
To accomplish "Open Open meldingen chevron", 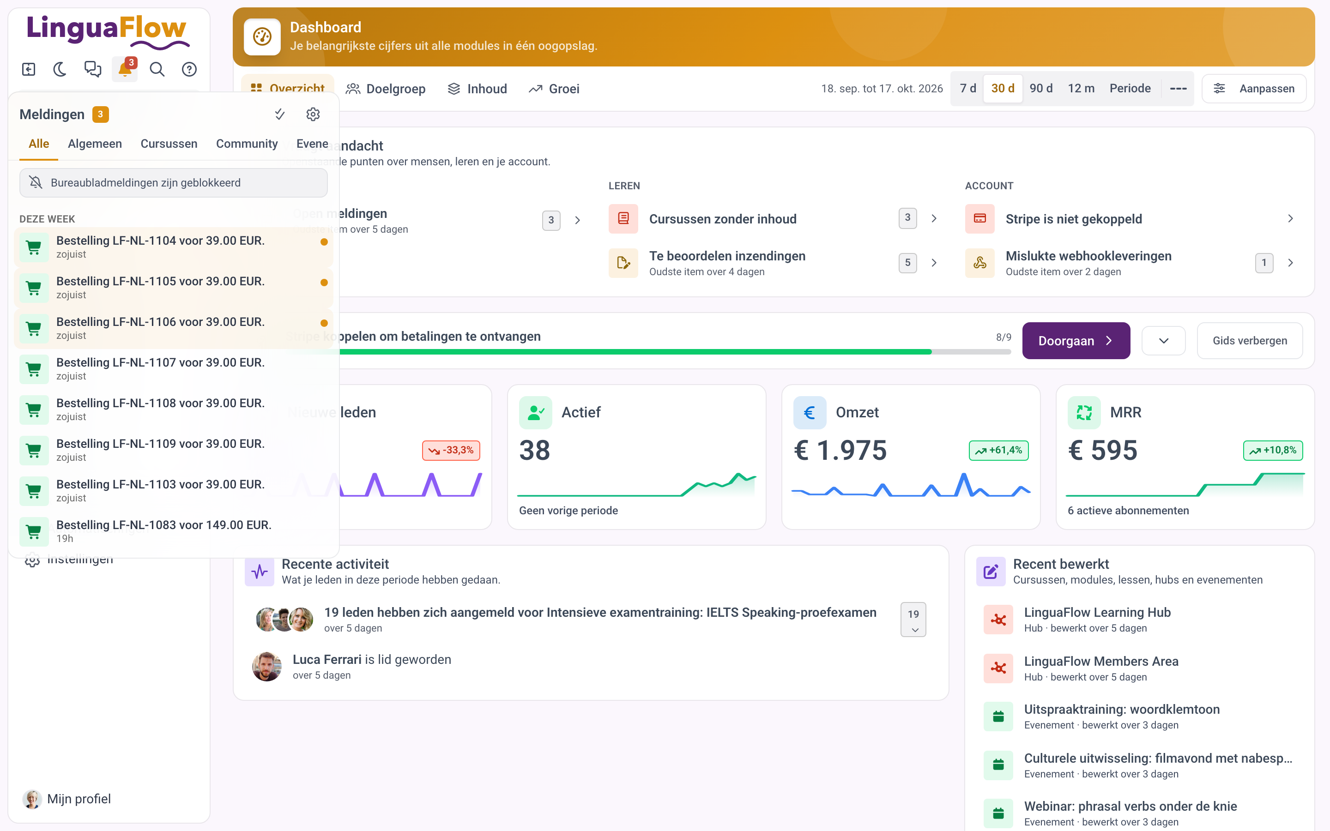I will pyautogui.click(x=578, y=220).
